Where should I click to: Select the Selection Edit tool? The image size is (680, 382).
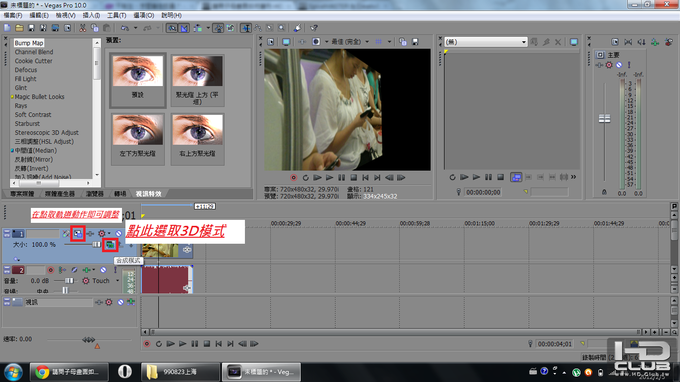269,28
